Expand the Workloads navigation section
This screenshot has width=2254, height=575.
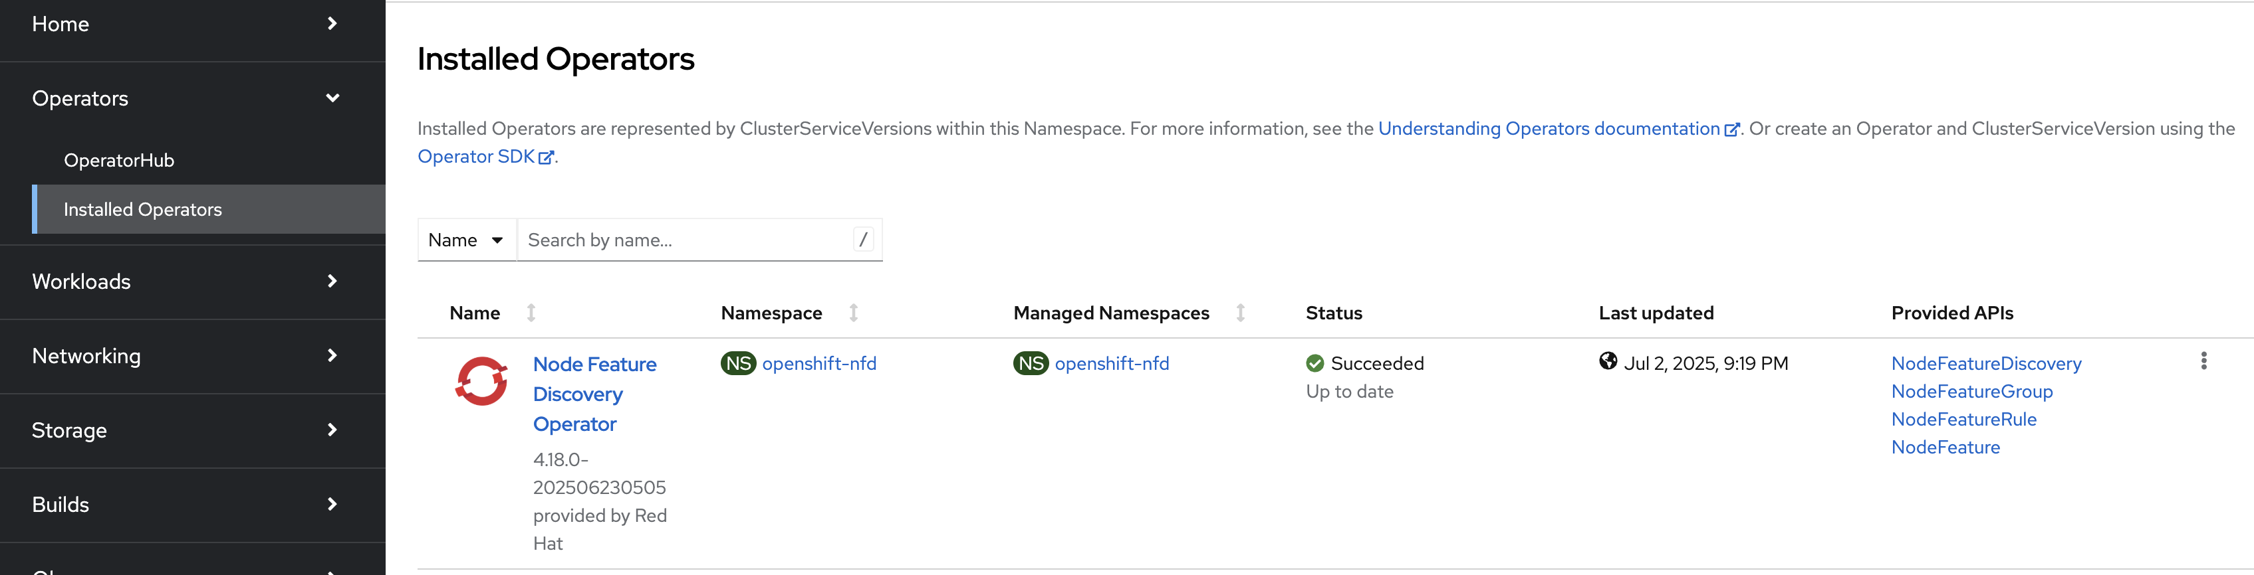click(x=193, y=282)
